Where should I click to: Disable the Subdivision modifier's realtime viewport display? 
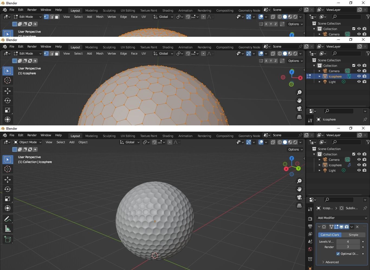pos(342,227)
